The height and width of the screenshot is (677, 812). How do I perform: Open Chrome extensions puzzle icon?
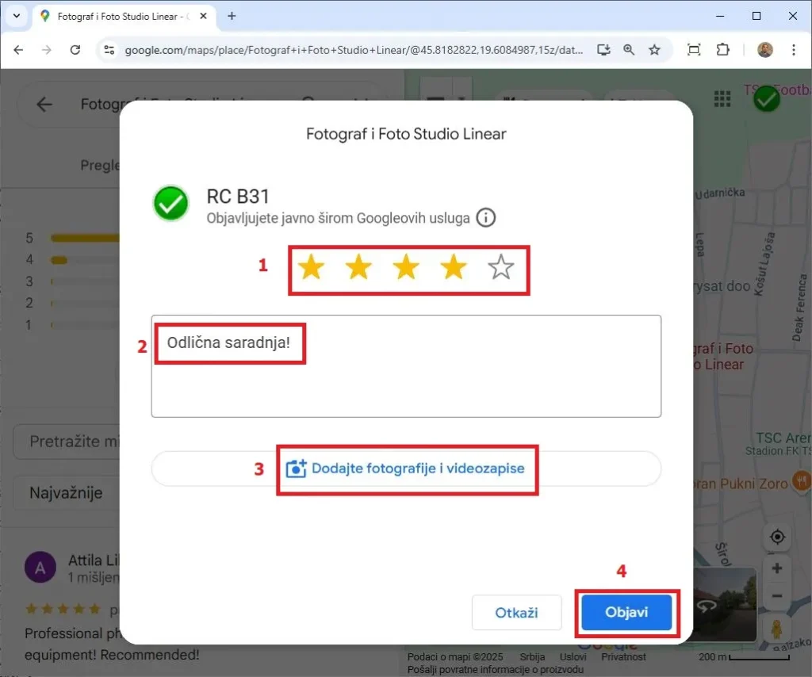click(x=722, y=50)
